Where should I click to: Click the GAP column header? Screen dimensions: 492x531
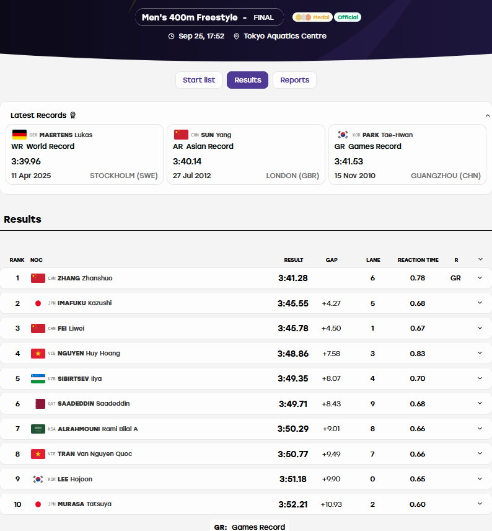click(332, 260)
